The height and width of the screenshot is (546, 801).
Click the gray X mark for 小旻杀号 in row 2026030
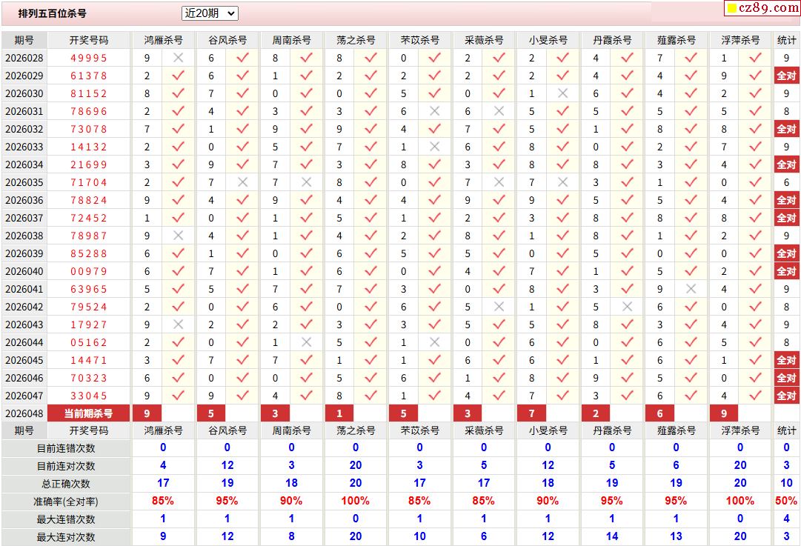click(x=562, y=93)
